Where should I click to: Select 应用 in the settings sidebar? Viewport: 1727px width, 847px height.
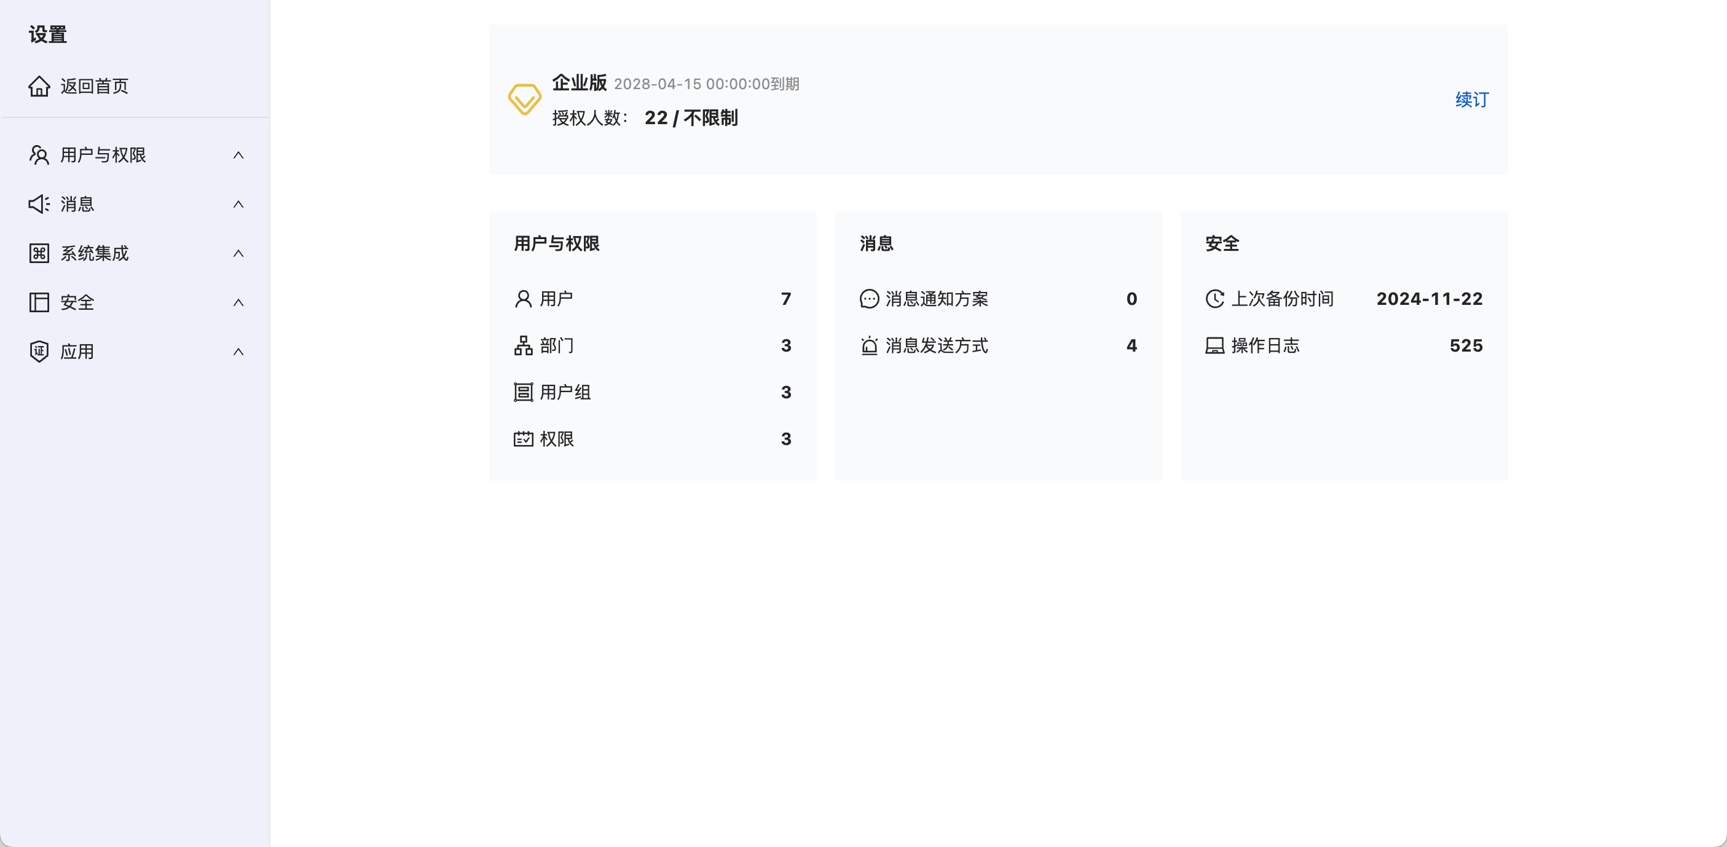[x=77, y=352]
